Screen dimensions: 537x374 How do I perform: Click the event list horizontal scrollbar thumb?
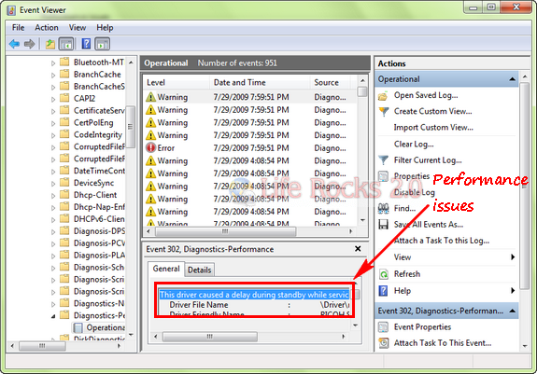pos(225,231)
